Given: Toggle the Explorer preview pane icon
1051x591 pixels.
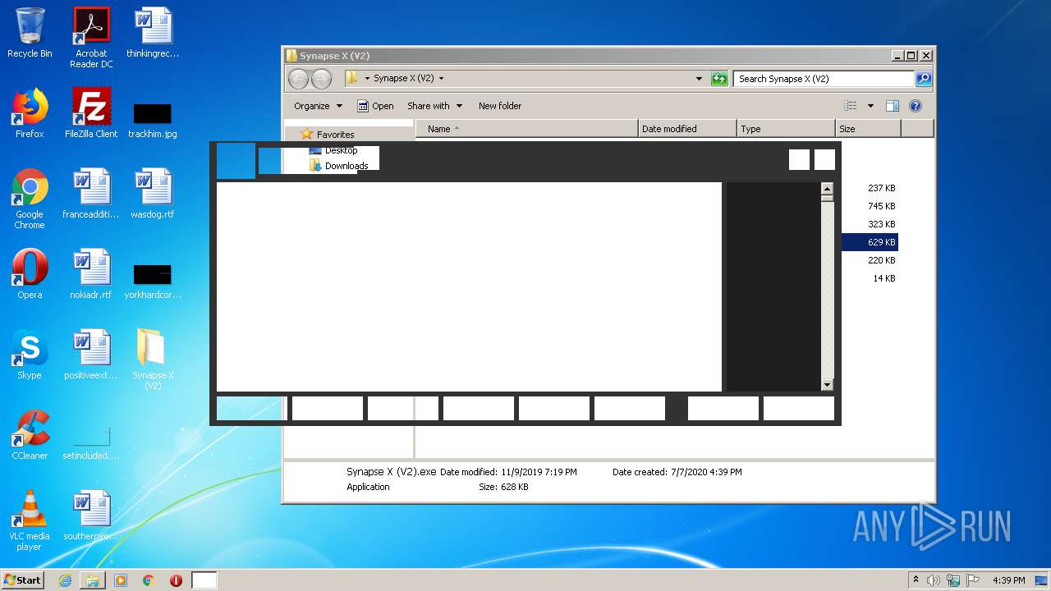Looking at the screenshot, I should click(x=893, y=106).
